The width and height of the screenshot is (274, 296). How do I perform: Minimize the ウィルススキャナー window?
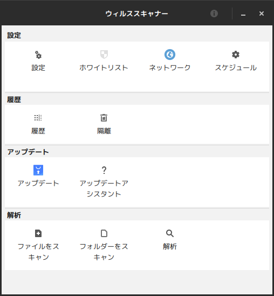pos(243,14)
